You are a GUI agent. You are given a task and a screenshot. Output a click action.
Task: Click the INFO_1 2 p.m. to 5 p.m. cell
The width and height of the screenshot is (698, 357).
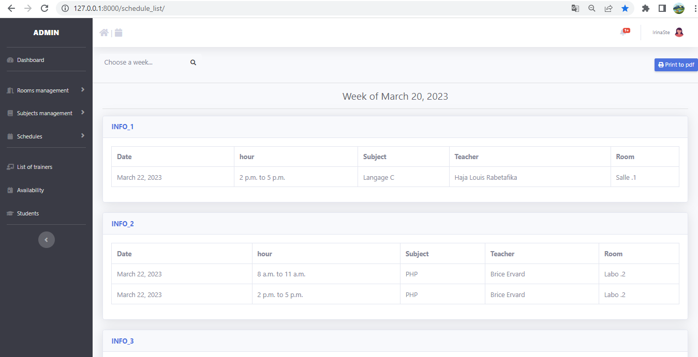coord(296,177)
